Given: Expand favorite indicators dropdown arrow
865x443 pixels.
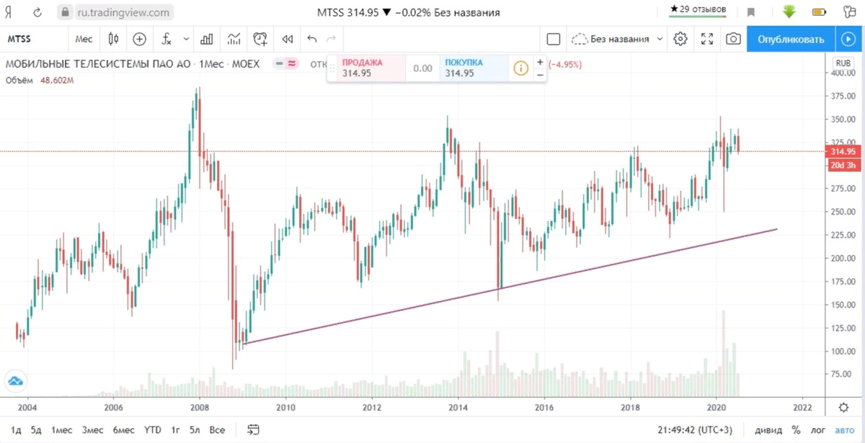Looking at the screenshot, I should click(186, 39).
